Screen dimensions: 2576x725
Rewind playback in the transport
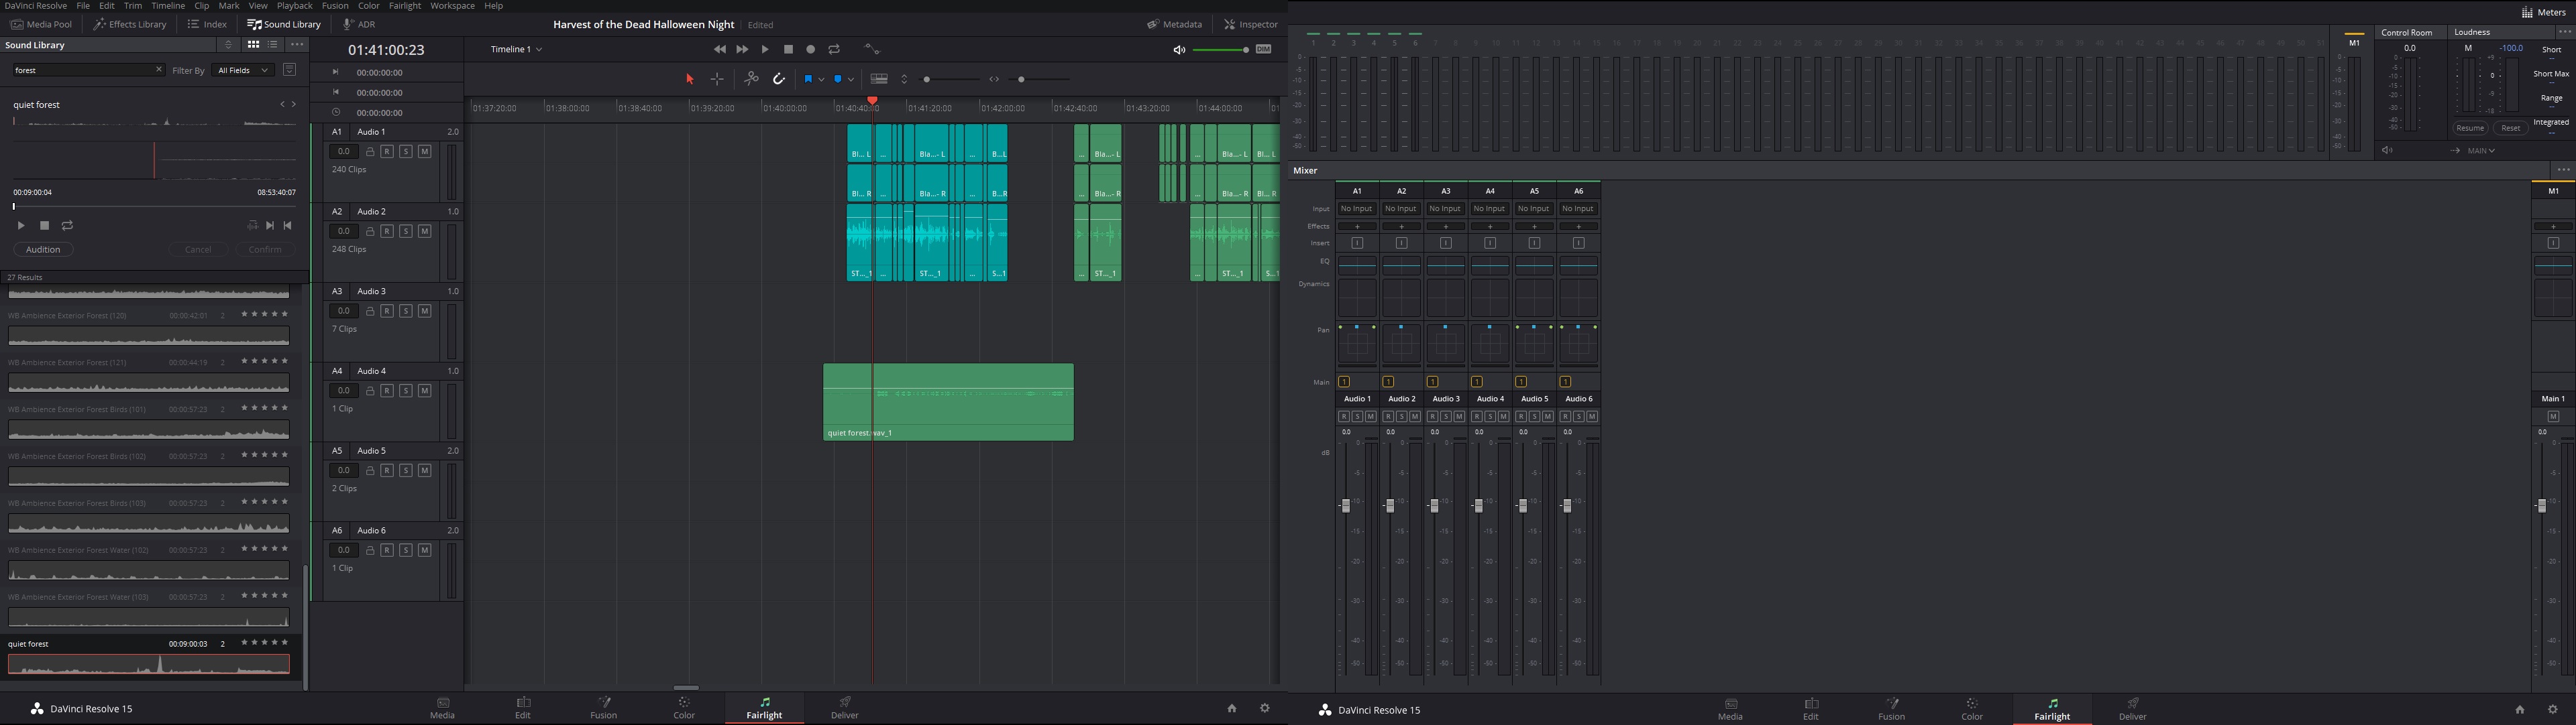(720, 49)
